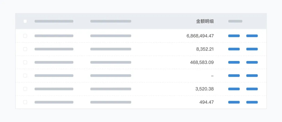Click the amount cell 6,868,494.47
The width and height of the screenshot is (282, 122).
coord(200,36)
